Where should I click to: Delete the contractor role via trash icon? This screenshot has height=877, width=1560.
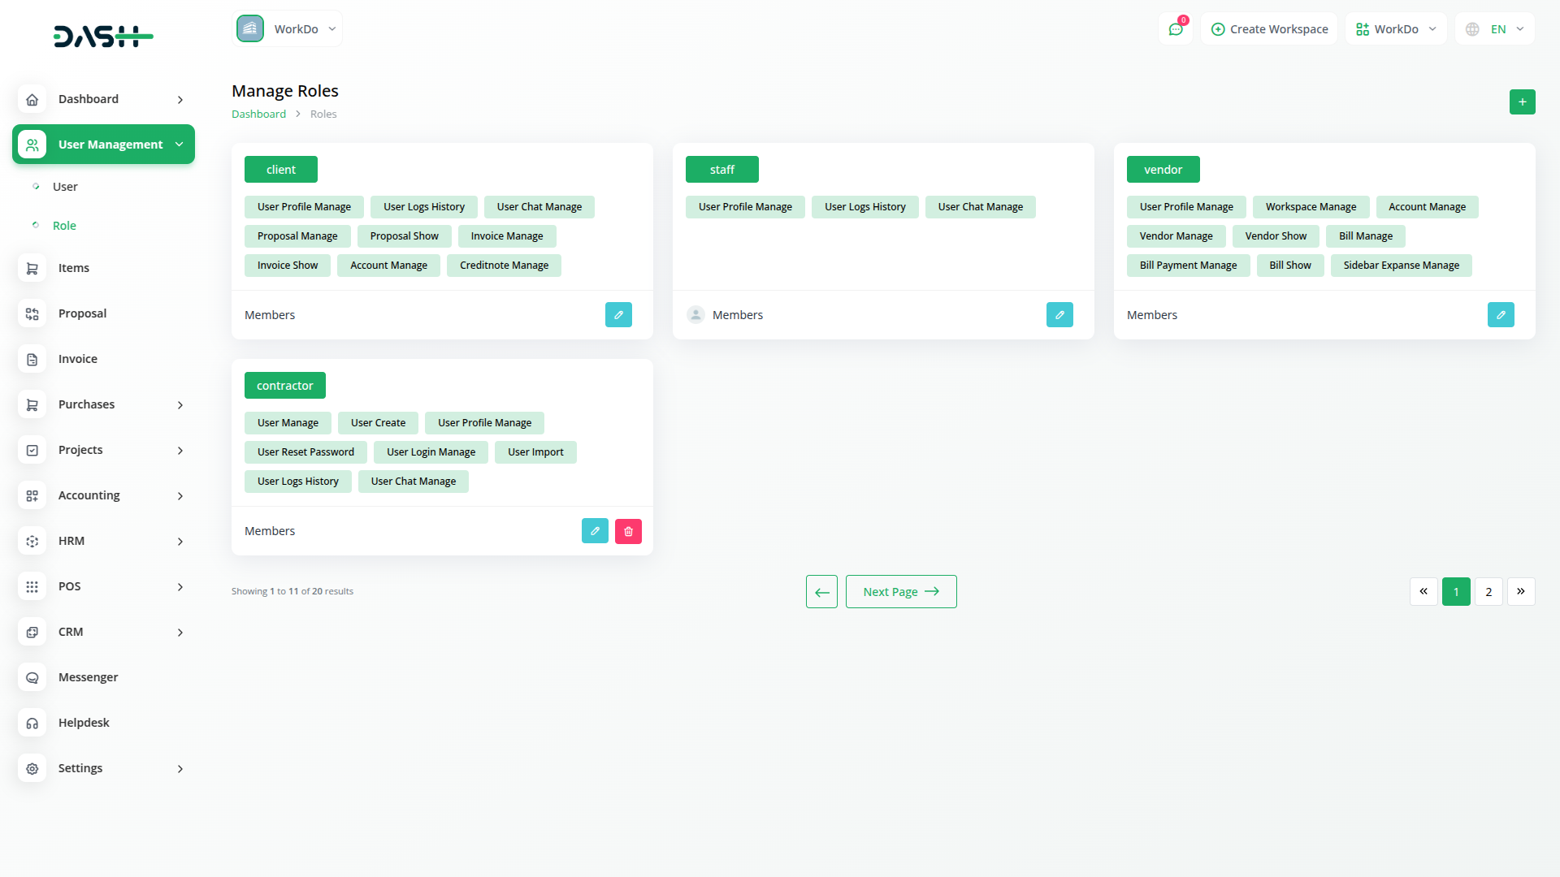click(x=627, y=531)
